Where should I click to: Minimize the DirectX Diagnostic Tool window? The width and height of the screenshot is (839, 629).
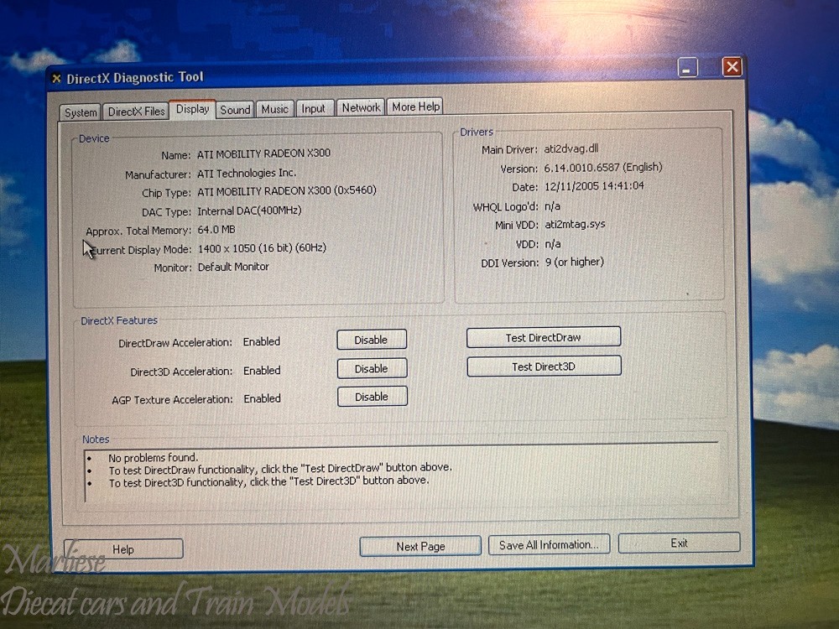[688, 69]
